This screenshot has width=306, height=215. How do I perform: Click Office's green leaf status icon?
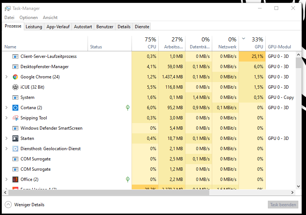(128, 179)
